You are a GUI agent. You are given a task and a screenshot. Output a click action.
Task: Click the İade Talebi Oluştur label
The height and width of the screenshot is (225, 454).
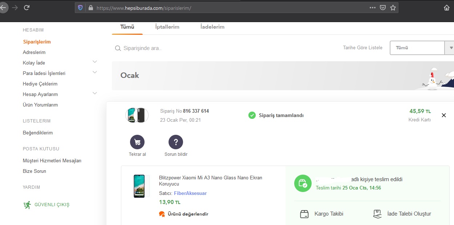(x=409, y=214)
